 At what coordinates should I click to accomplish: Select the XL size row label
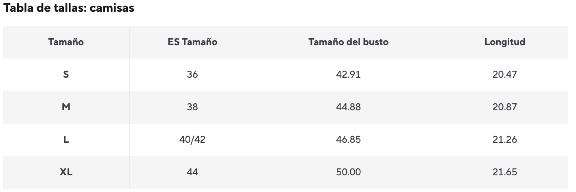(x=66, y=172)
